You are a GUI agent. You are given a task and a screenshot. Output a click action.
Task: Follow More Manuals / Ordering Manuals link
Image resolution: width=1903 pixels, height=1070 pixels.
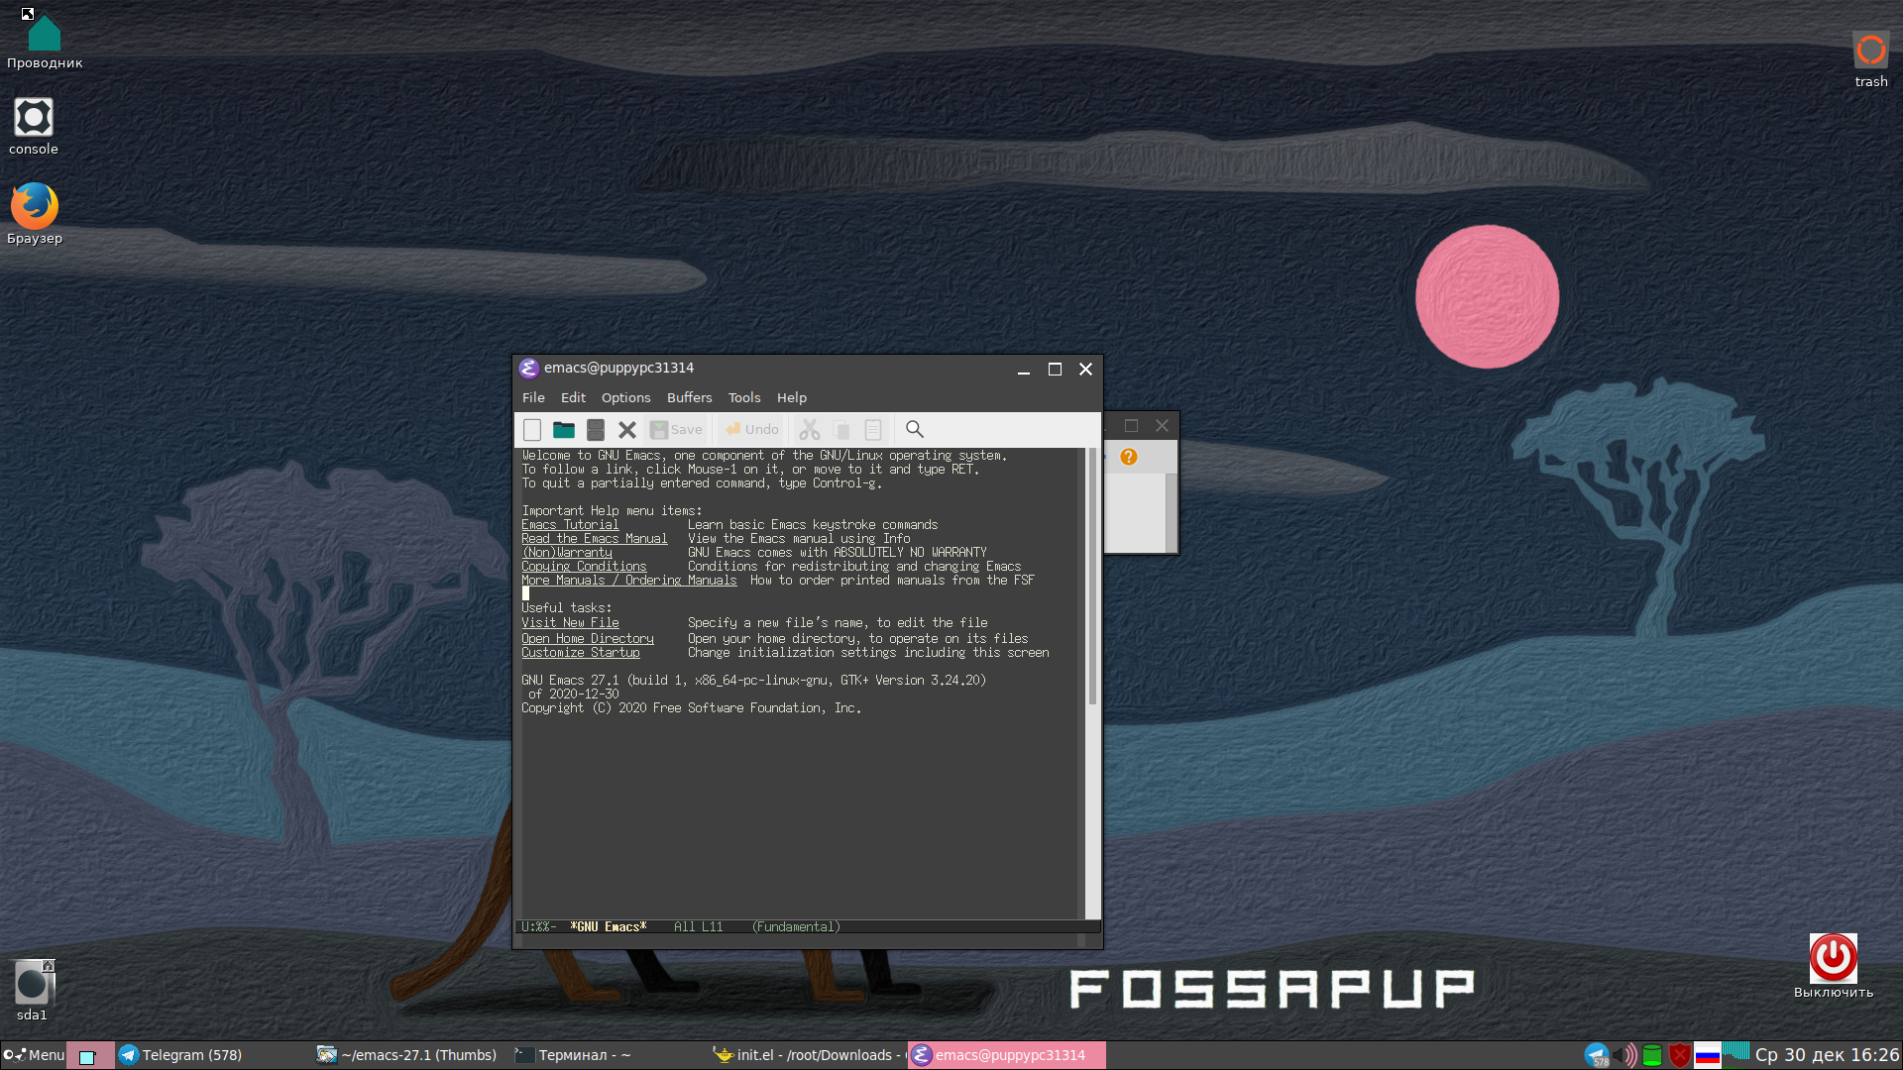[629, 581]
